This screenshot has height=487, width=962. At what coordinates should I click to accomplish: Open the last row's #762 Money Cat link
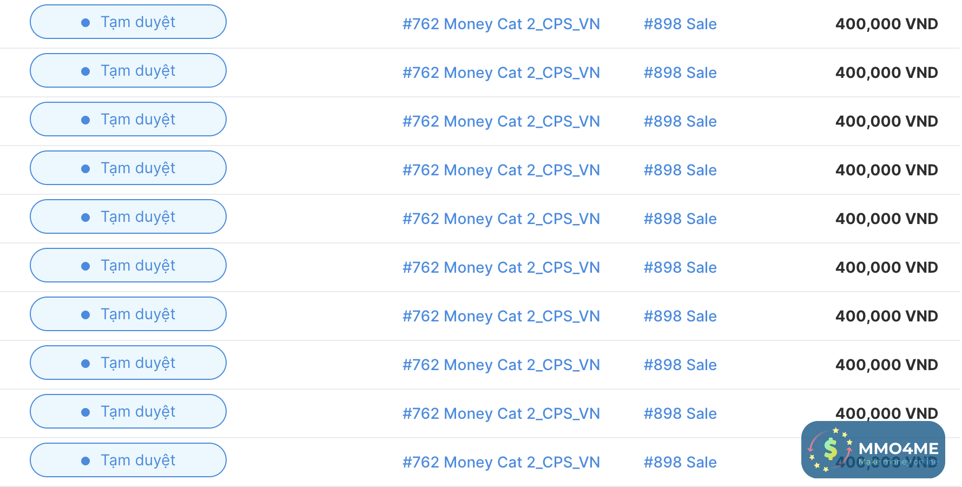point(501,463)
